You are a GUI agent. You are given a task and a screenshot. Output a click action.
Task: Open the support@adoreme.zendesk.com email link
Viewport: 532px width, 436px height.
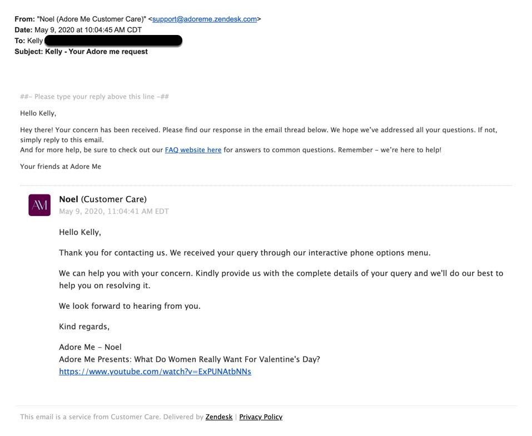pos(205,19)
